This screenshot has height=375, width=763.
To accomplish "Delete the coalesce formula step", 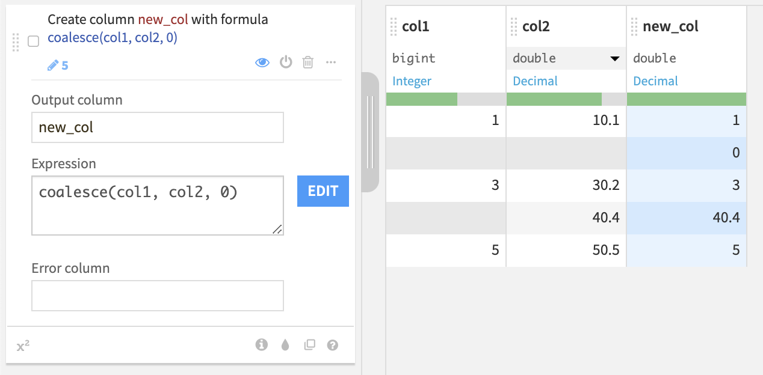I will 307,62.
